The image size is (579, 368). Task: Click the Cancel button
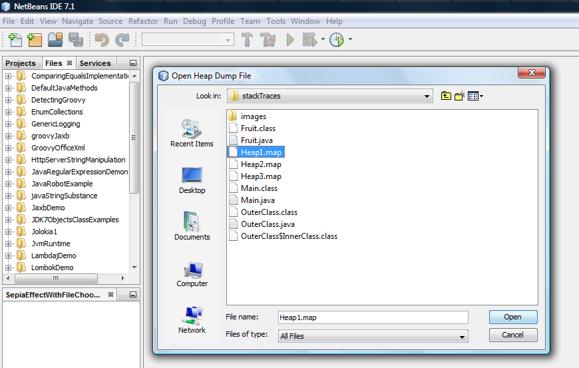click(513, 335)
